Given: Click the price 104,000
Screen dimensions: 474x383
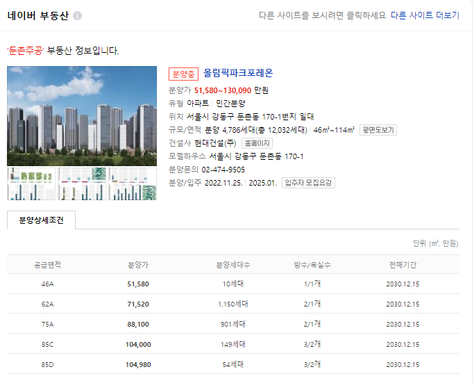Looking at the screenshot, I should pyautogui.click(x=138, y=345).
